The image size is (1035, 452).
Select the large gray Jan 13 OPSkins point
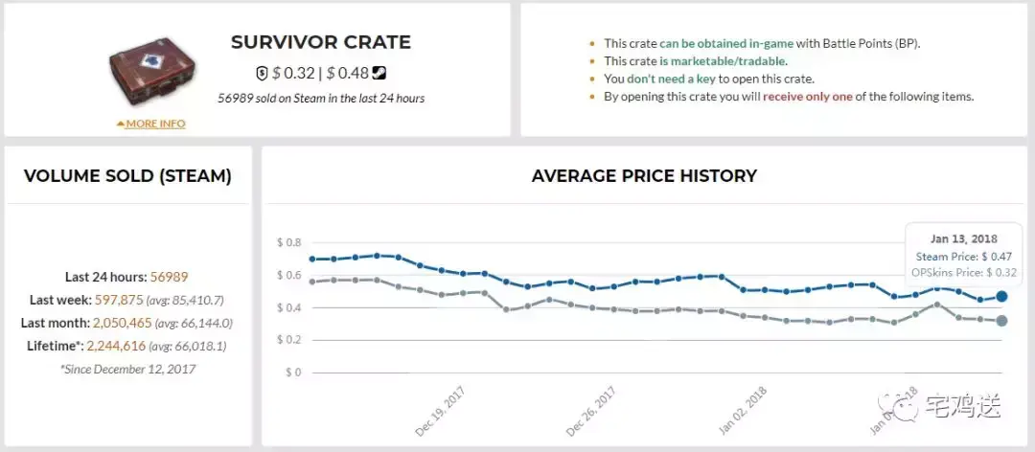coord(1001,321)
